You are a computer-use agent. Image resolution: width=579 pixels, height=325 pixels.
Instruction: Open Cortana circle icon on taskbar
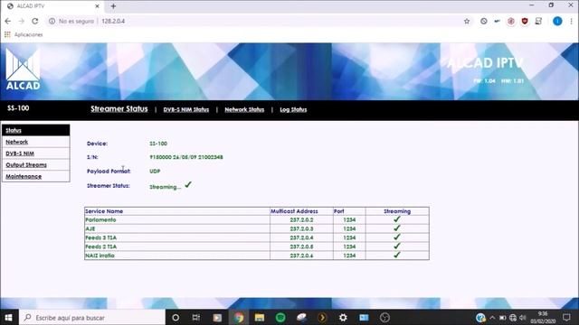(x=176, y=317)
